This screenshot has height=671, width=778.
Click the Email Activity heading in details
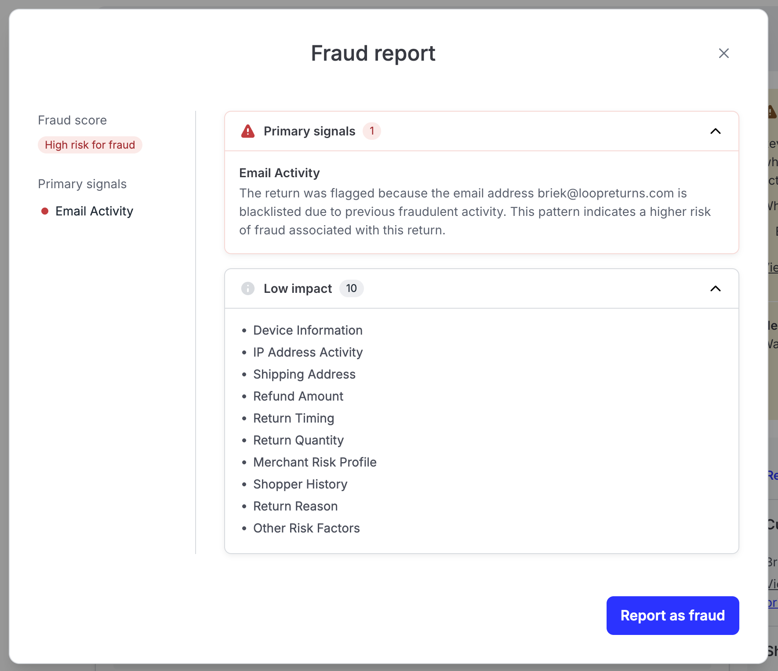[x=279, y=173]
